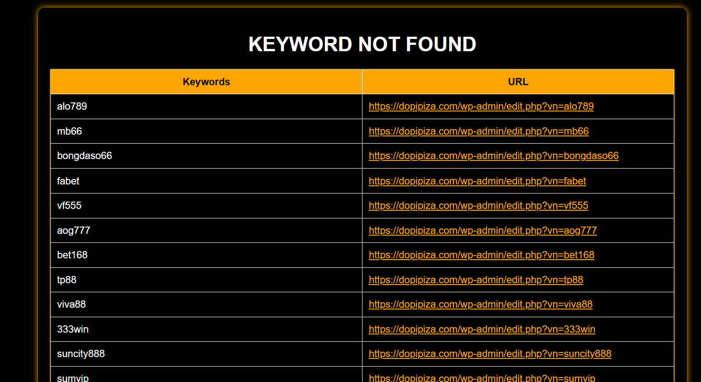The image size is (701, 382).
Task: Click the Keywords column header
Action: (x=206, y=82)
